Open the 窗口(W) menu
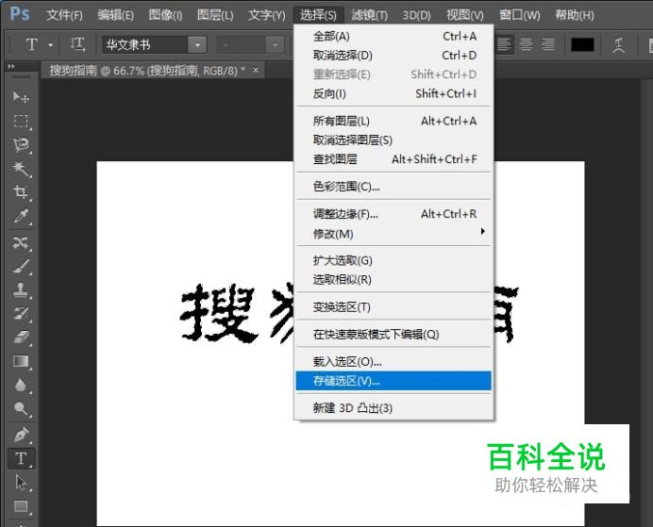Image resolution: width=653 pixels, height=527 pixels. [x=520, y=15]
